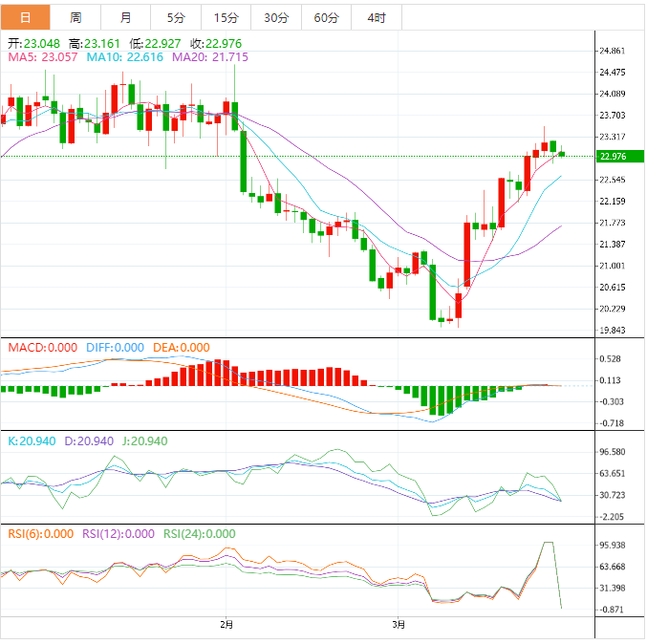This screenshot has width=647, height=644.
Task: Open the 30分 timeframe tab
Action: click(276, 17)
